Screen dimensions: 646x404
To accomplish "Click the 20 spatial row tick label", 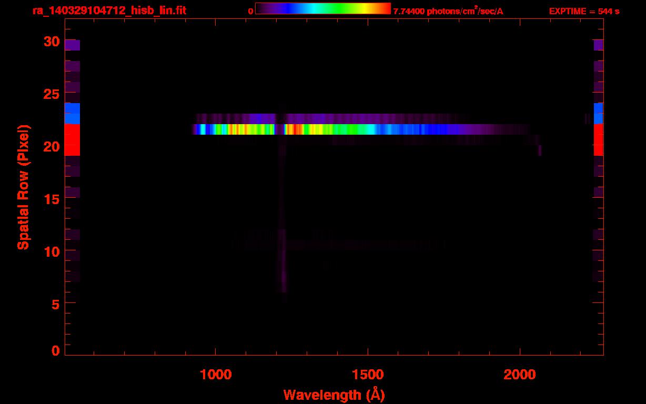I will [51, 146].
